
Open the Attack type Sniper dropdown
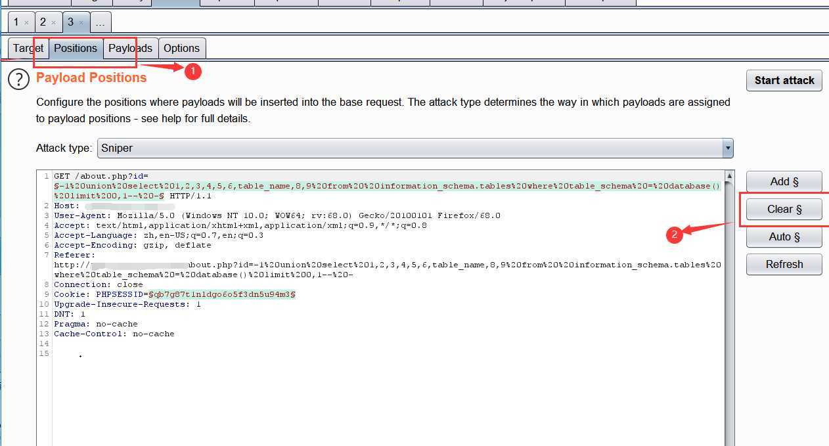click(415, 148)
